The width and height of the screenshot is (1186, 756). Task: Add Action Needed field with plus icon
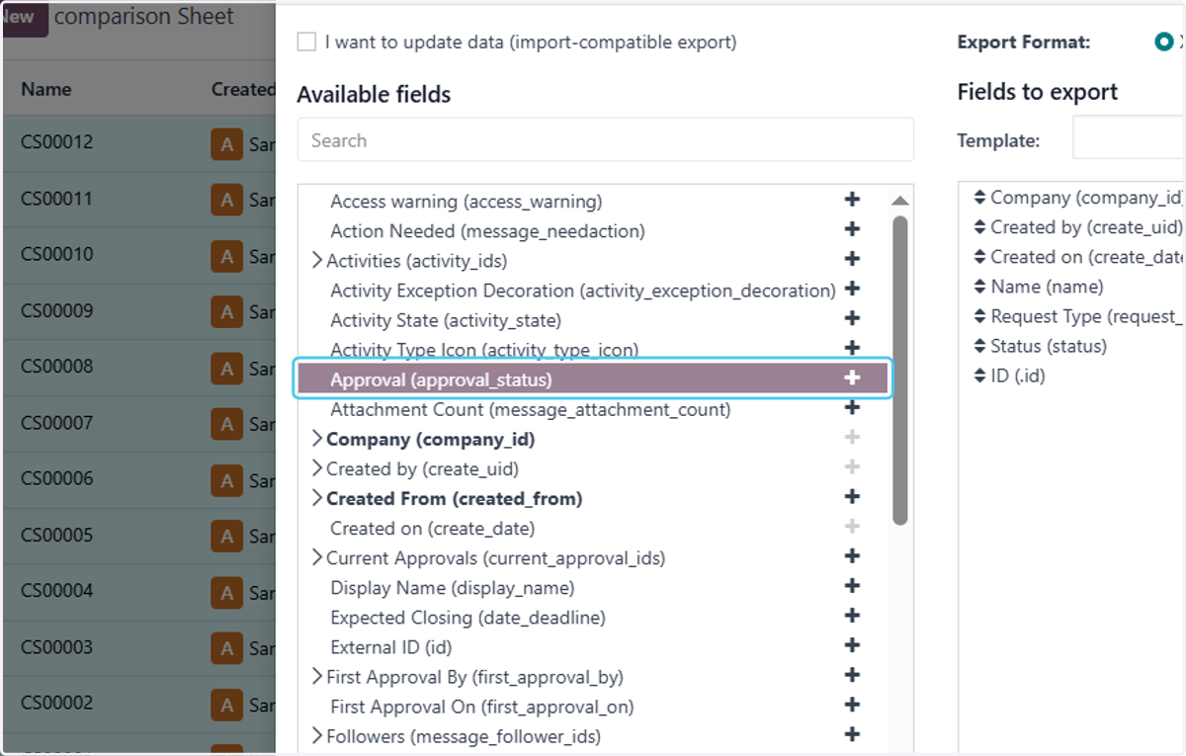point(852,229)
